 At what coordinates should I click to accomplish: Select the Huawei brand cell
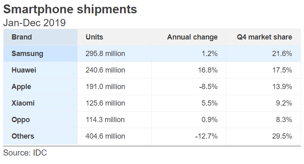click(24, 70)
